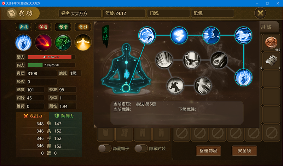This screenshot has width=283, height=166.
Task: Click the red fire slash skill icon
Action: 43,42
